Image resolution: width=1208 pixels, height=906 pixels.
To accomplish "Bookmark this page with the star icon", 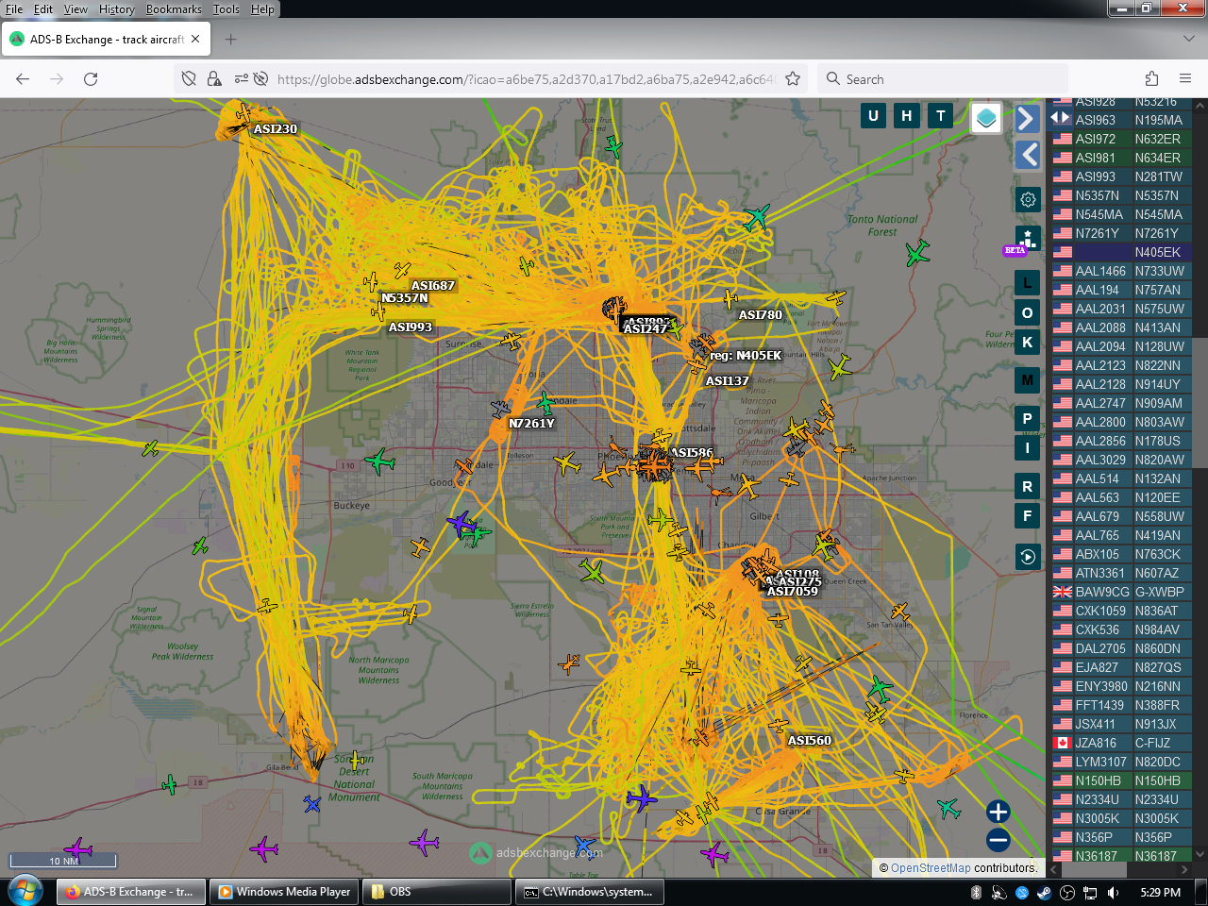I will click(793, 79).
